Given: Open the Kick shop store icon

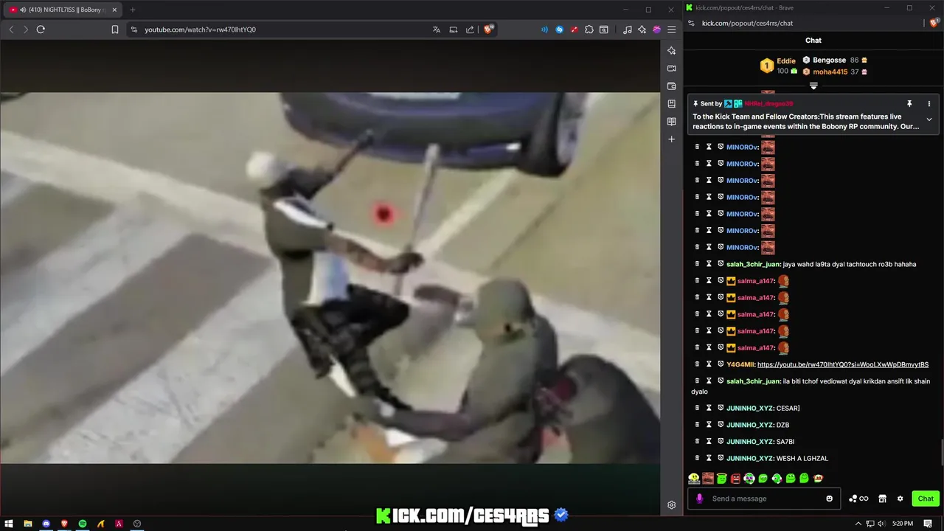Looking at the screenshot, I should [x=882, y=499].
